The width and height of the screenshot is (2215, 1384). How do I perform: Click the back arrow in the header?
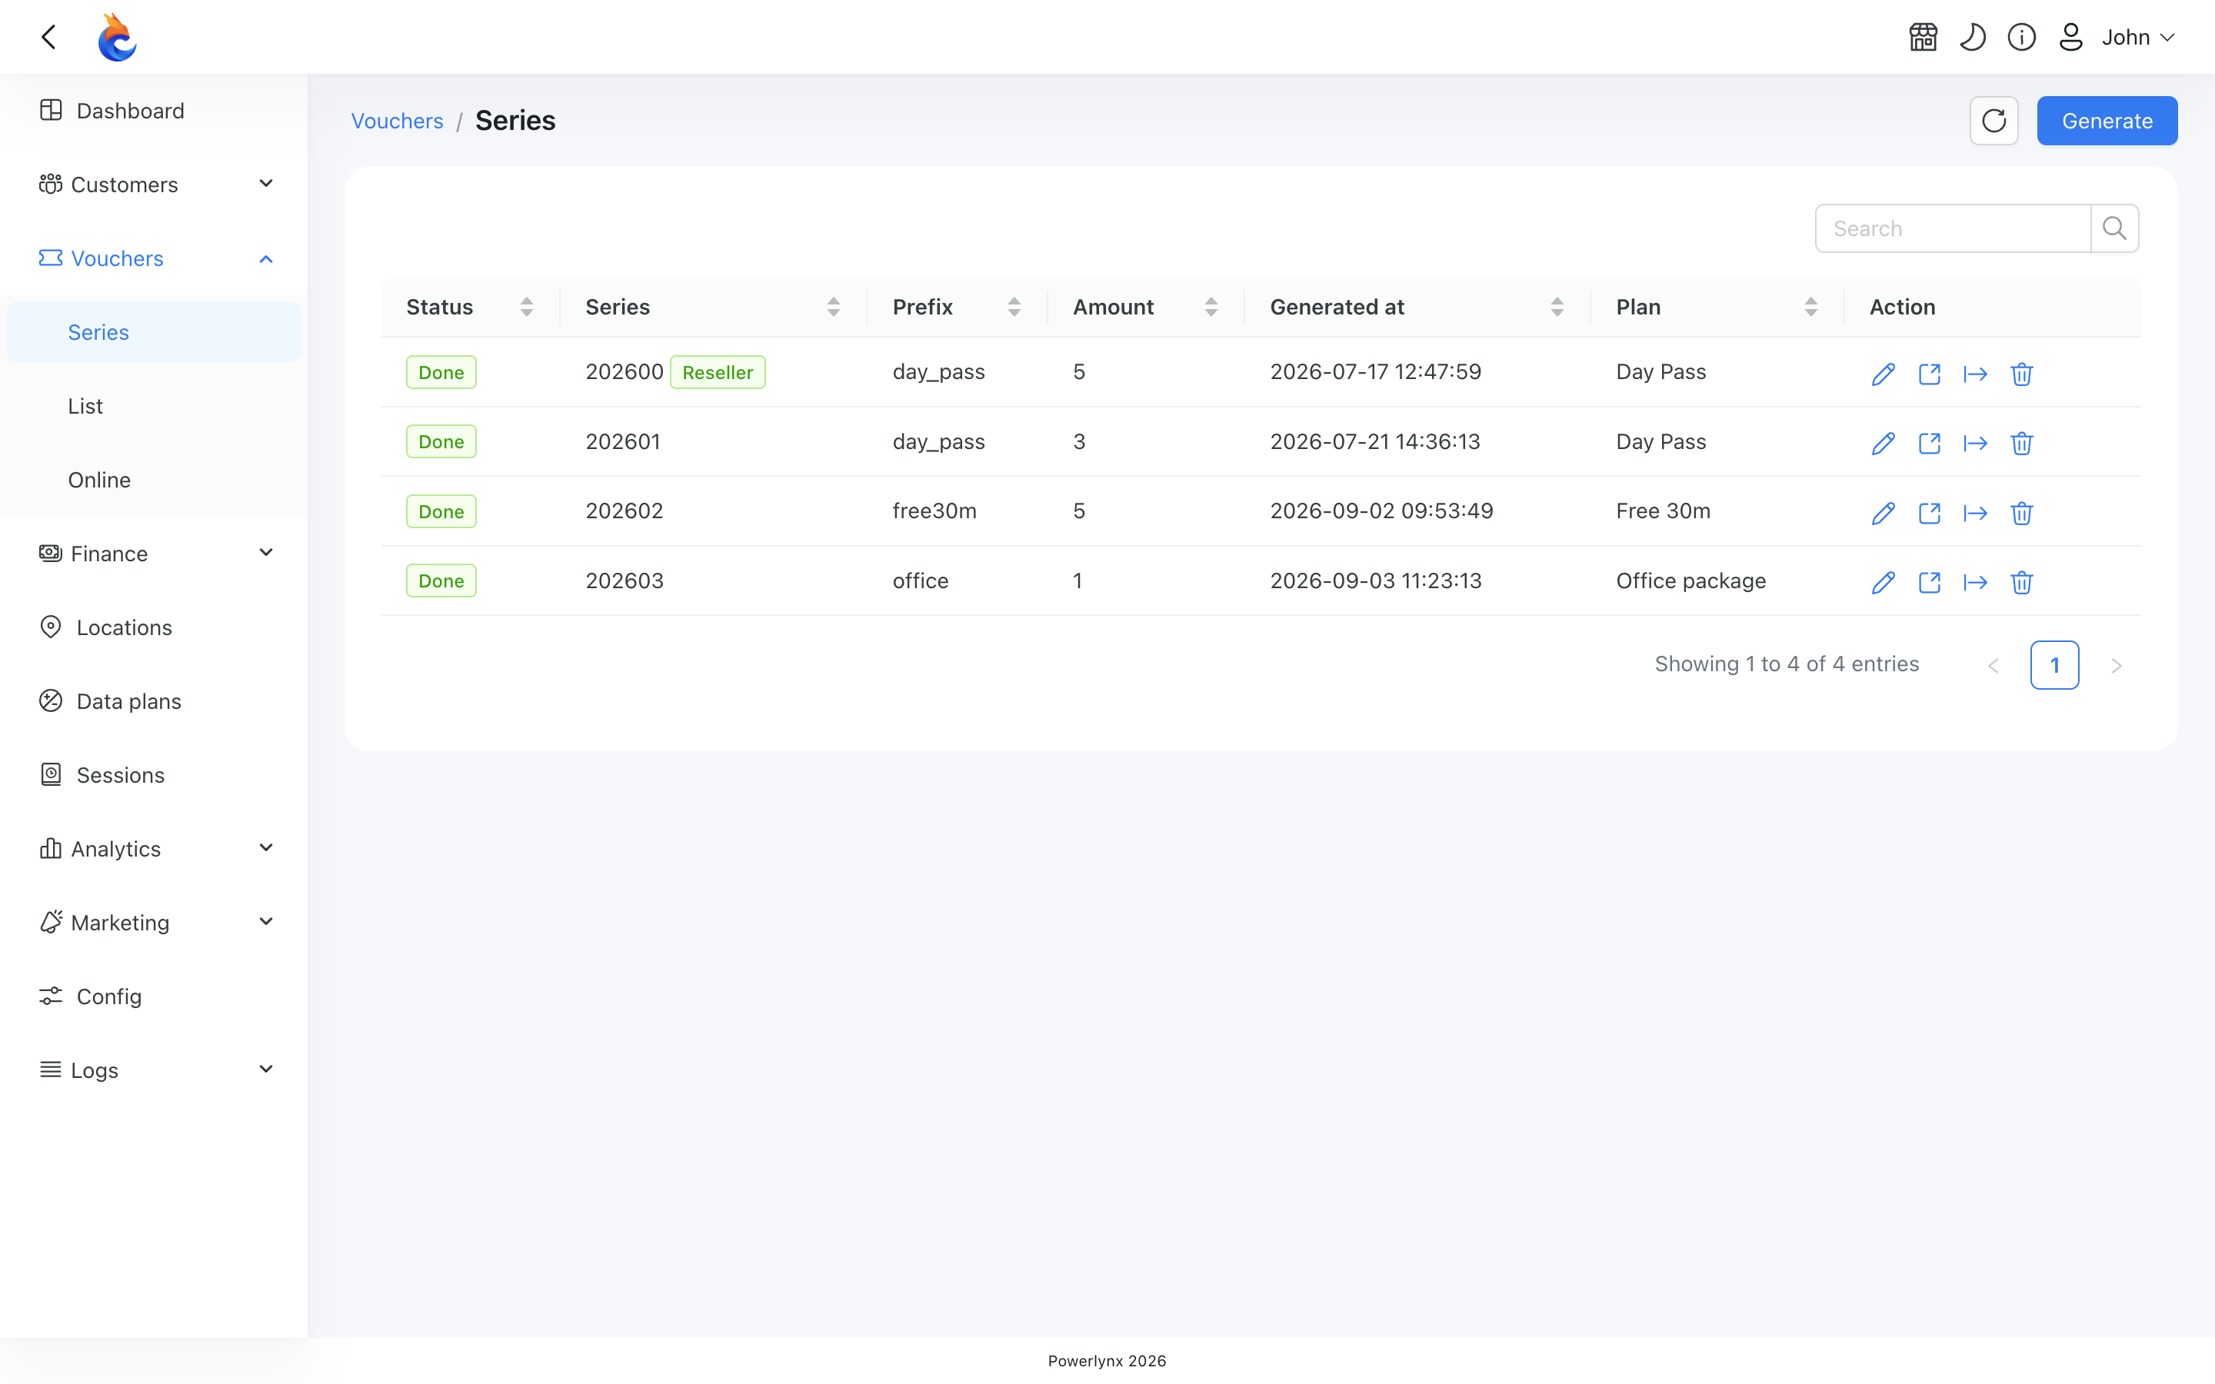(49, 38)
